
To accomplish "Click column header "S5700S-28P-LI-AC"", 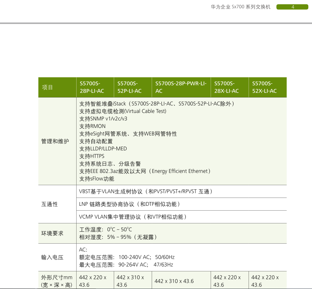I will 95,87.
